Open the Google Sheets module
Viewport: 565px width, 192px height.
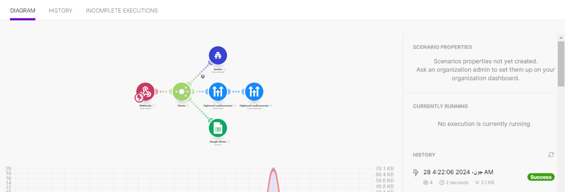tap(218, 128)
